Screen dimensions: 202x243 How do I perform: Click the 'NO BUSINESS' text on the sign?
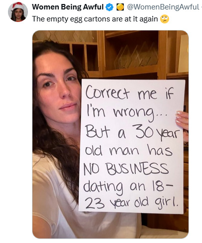126,169
